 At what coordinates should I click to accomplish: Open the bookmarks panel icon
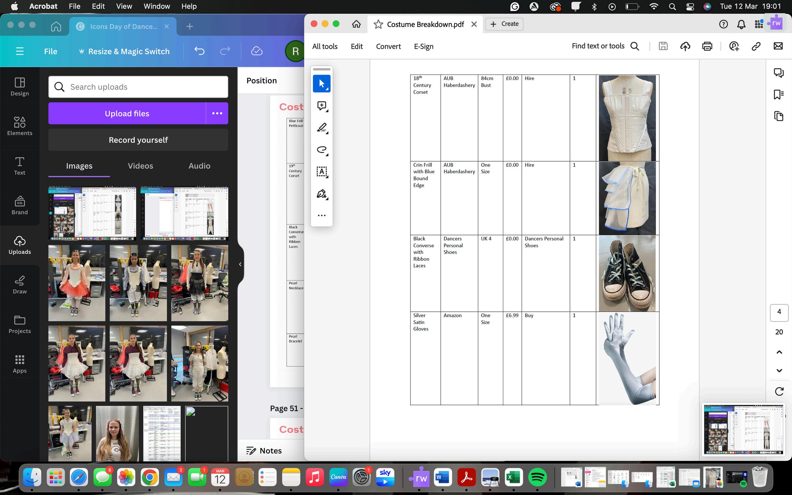778,94
